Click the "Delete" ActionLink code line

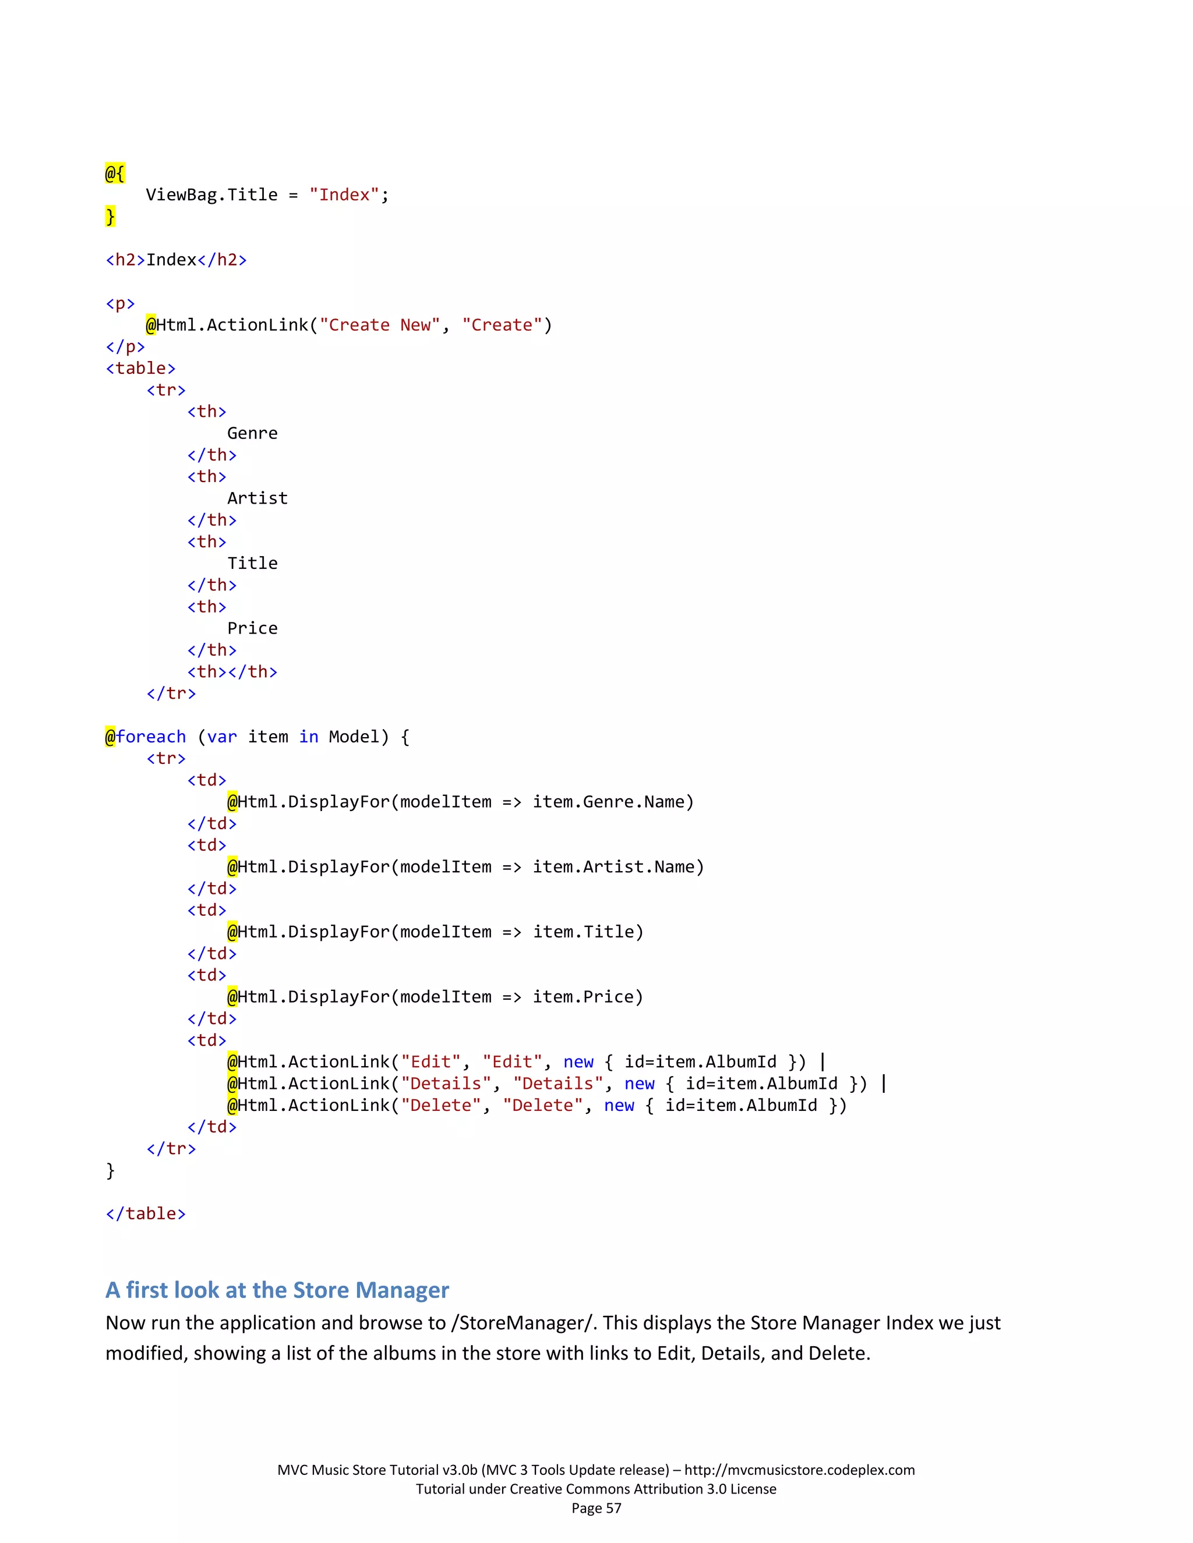point(536,1105)
